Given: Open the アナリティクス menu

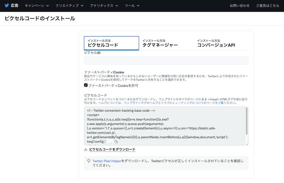Looking at the screenshot, I should tap(104, 6).
